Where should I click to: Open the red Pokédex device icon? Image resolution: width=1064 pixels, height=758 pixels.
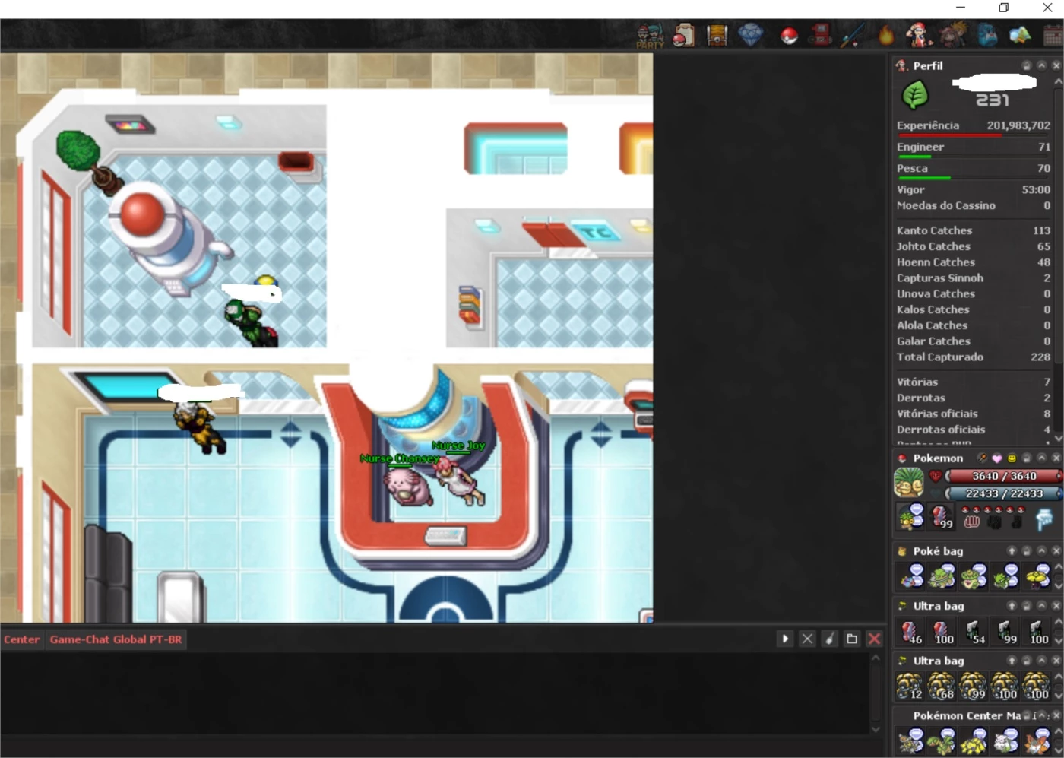(820, 35)
